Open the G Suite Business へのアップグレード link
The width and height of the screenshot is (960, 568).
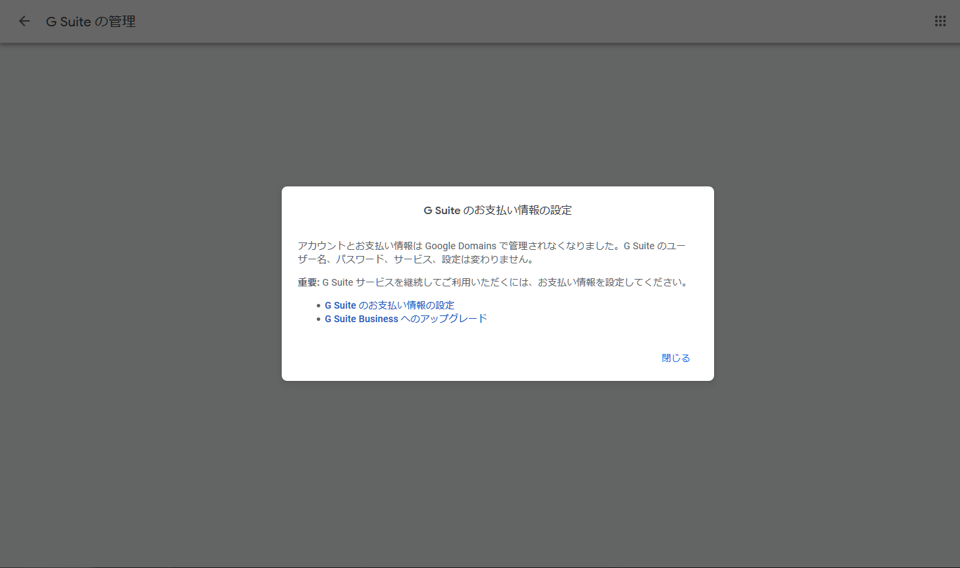[406, 319]
